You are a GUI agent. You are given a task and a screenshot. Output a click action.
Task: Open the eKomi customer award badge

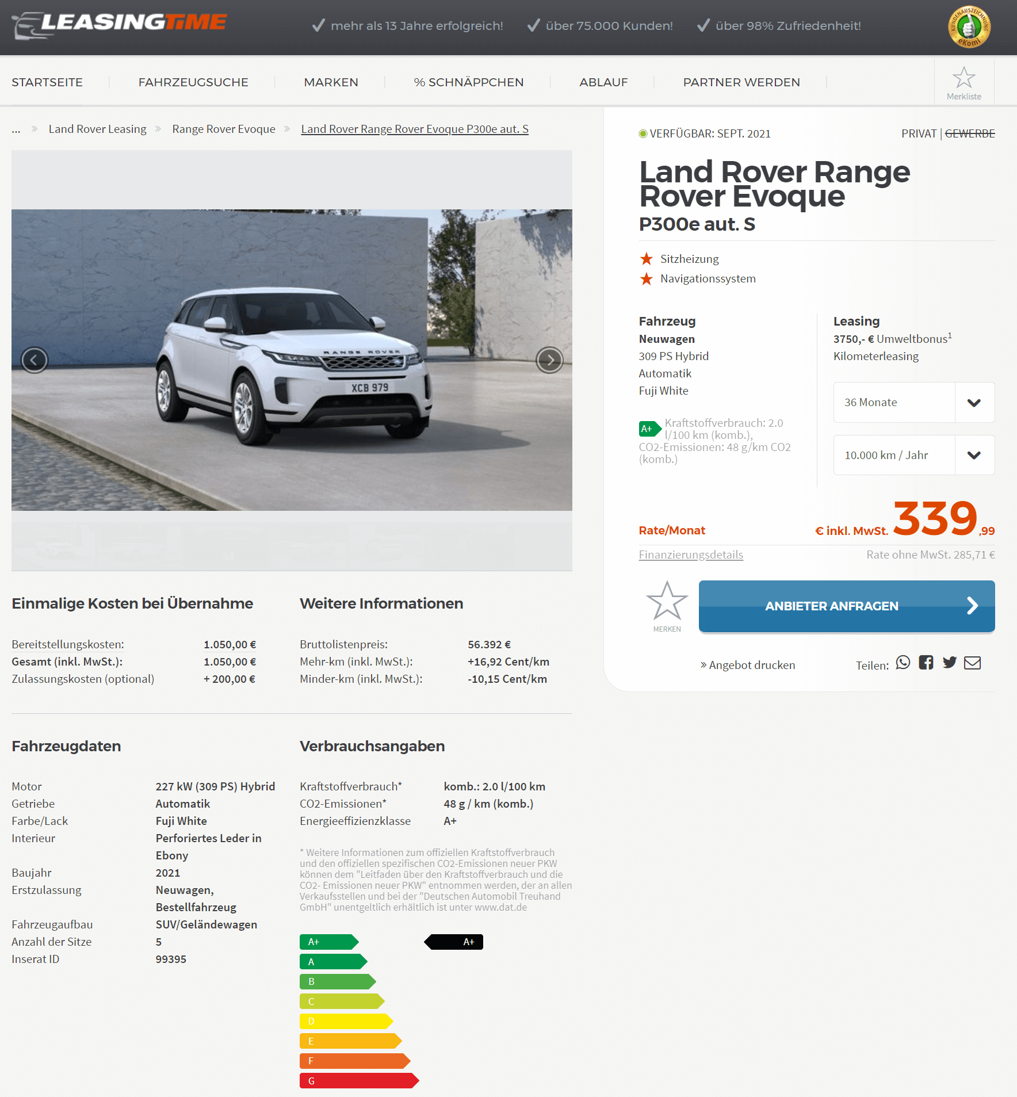click(x=969, y=27)
